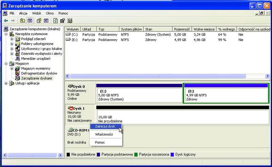This screenshot has height=167, width=272.
Task: Click the Forward arrow toolbar icon
Action: pyautogui.click(x=13, y=21)
